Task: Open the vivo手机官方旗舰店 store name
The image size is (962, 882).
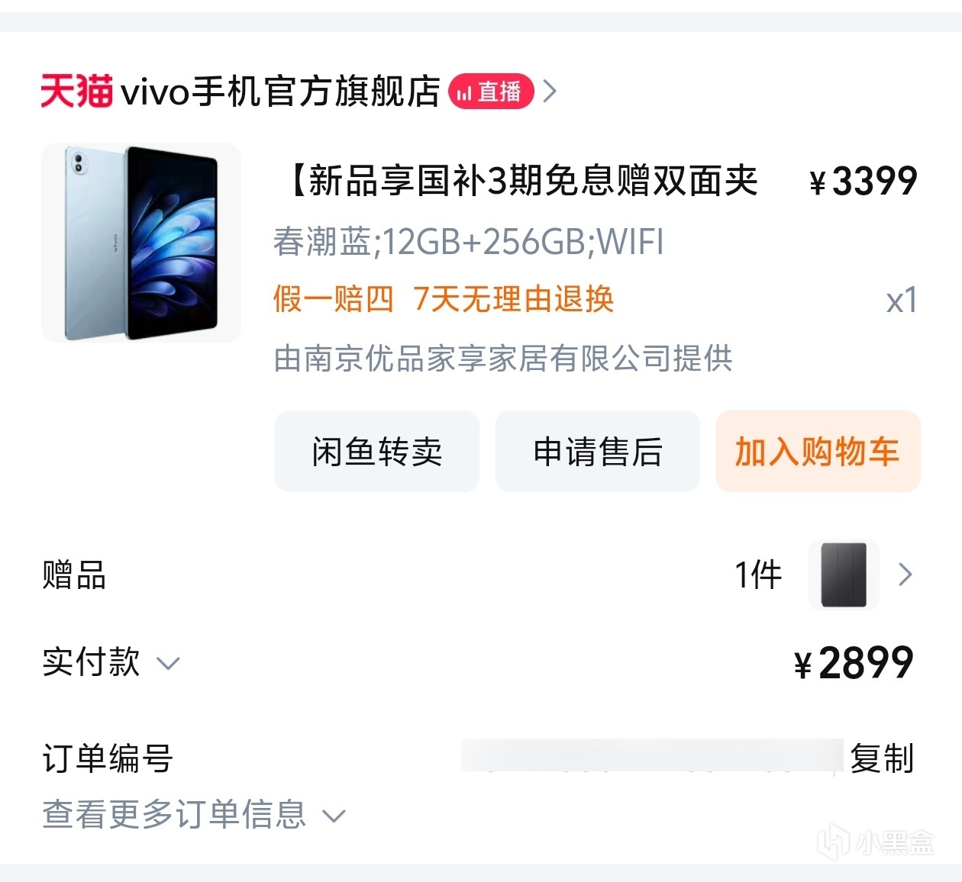Action: (x=281, y=92)
